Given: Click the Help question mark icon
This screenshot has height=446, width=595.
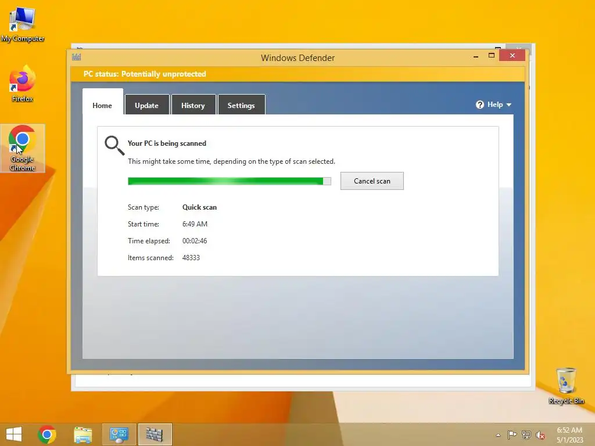Looking at the screenshot, I should pyautogui.click(x=479, y=105).
